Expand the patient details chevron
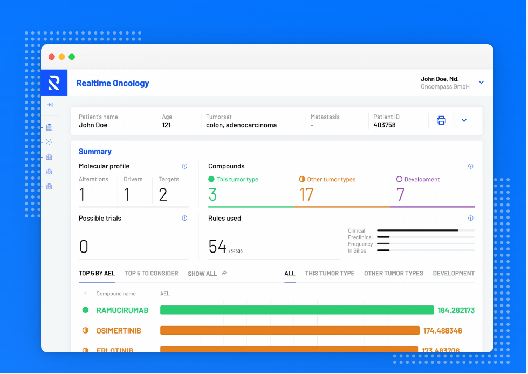The width and height of the screenshot is (528, 374). (464, 121)
